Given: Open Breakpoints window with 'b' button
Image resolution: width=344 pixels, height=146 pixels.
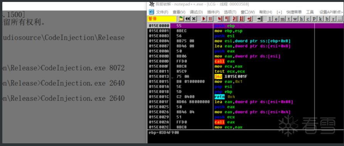Looking at the screenshot, I should pyautogui.click(x=327, y=19).
